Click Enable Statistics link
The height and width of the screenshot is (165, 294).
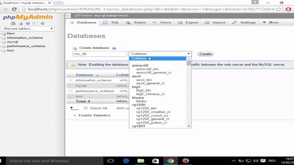coord(94,115)
